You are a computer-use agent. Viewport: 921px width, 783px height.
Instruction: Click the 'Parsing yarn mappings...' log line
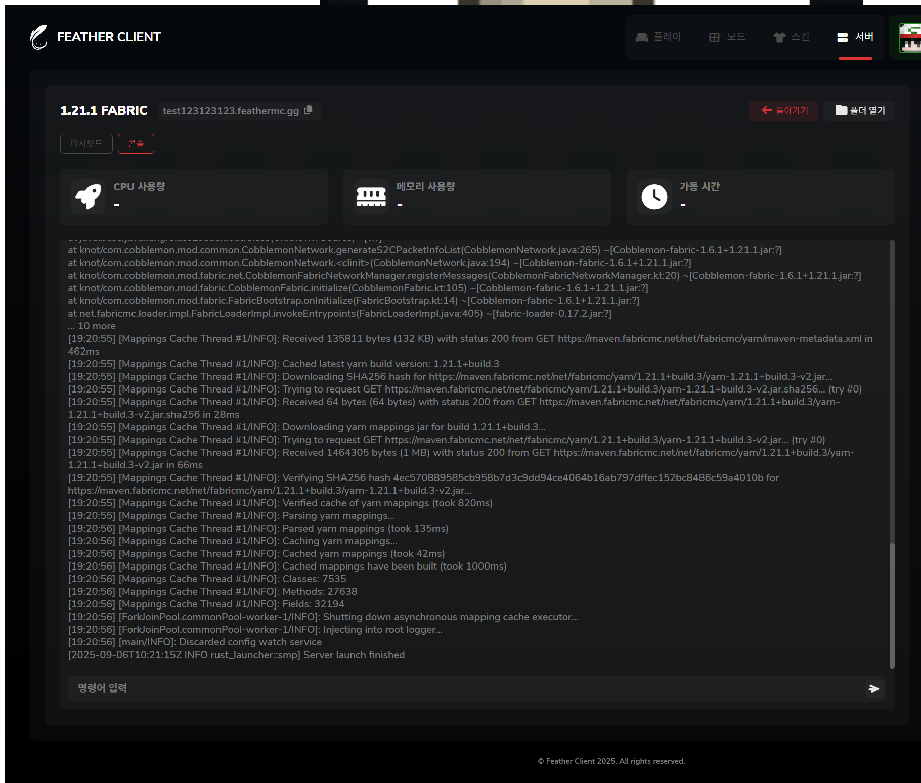[x=231, y=515]
